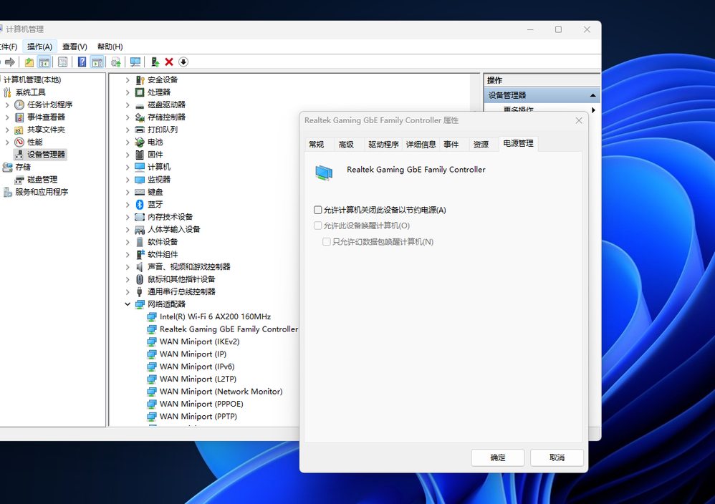Close the Realtek properties dialog
715x504 pixels.
click(x=579, y=120)
